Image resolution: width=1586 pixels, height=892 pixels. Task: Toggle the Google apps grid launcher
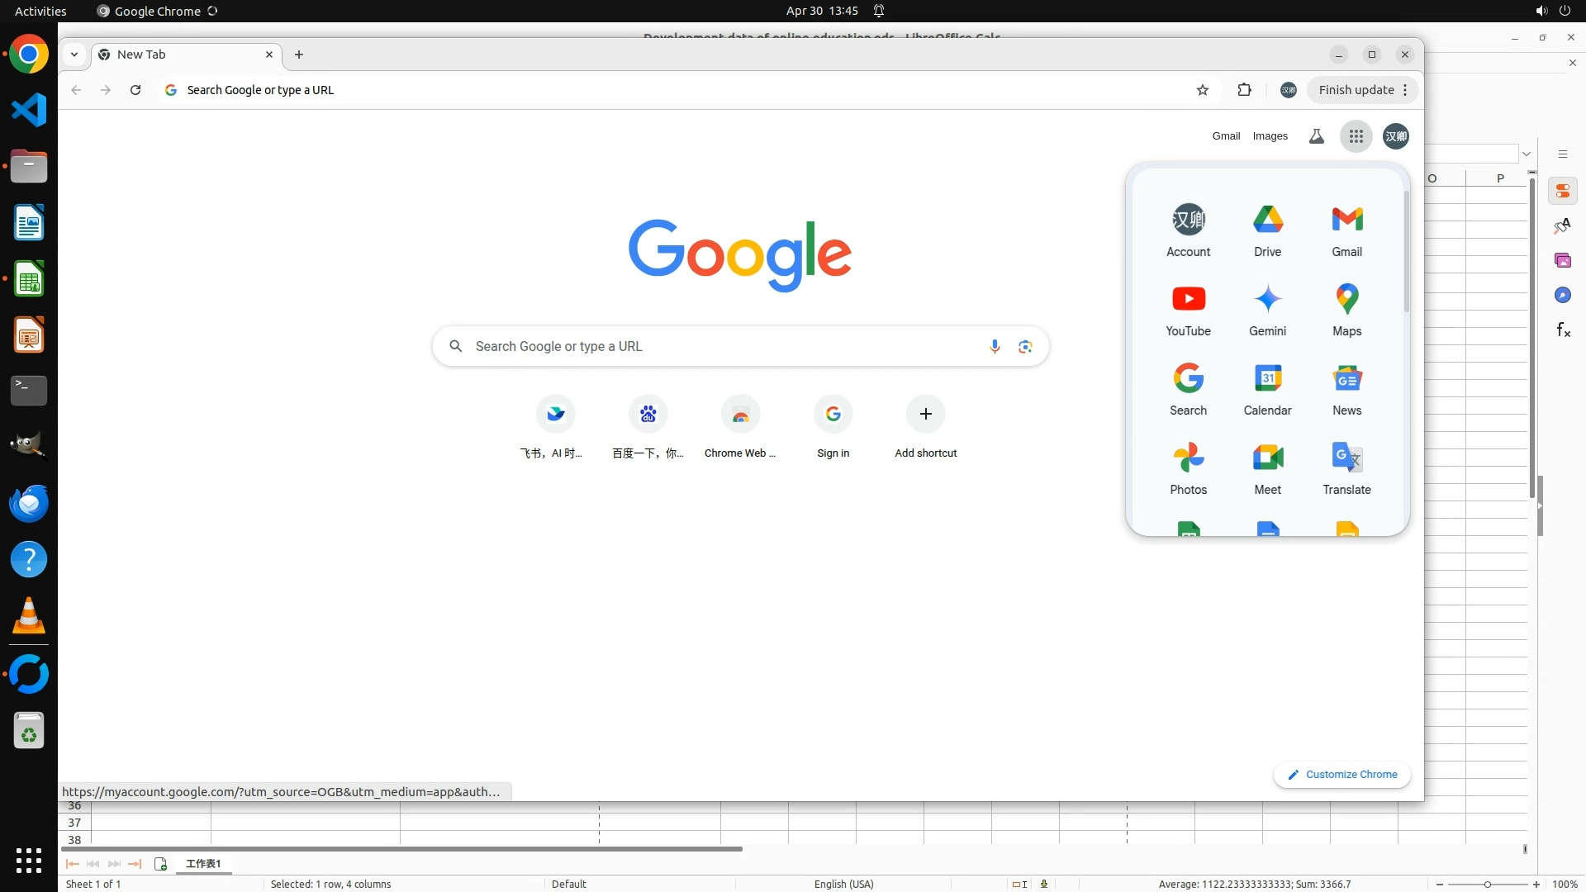pos(1356,136)
